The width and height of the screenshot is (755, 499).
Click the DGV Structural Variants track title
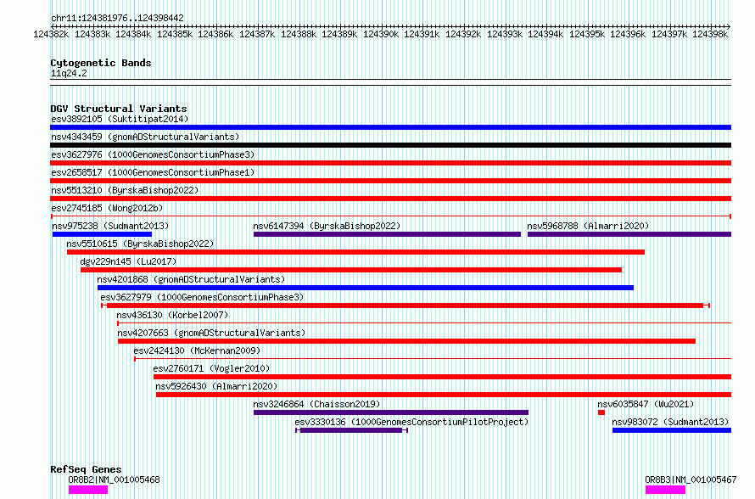(119, 109)
